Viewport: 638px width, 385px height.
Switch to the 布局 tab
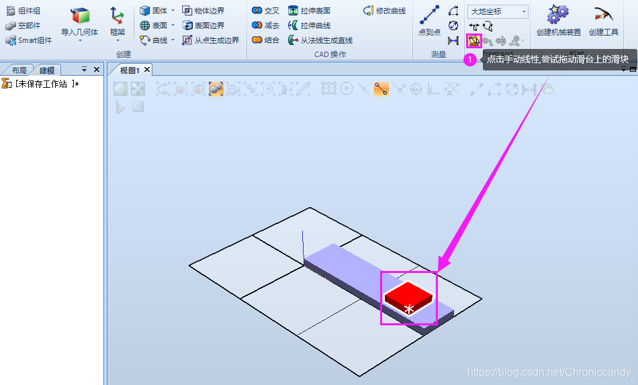(19, 70)
